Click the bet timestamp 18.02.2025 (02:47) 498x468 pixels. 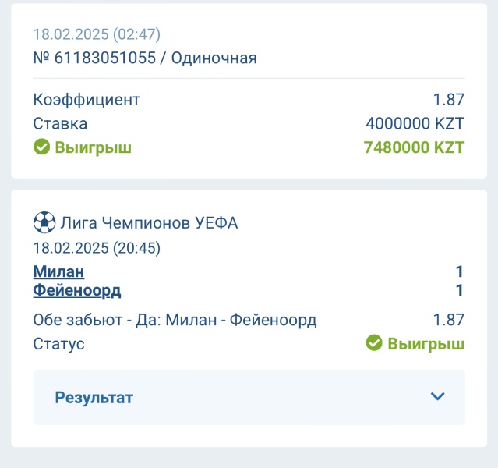[x=97, y=34]
